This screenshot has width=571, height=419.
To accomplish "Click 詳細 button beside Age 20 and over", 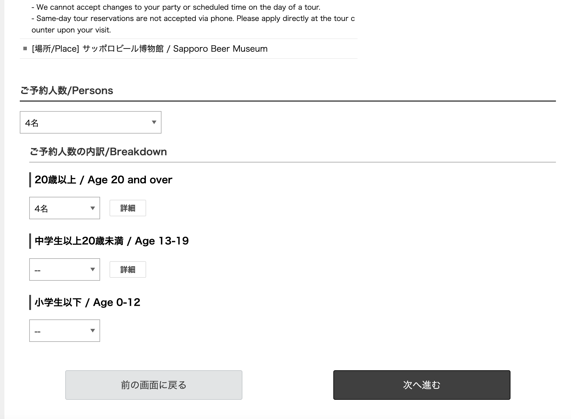I will tap(128, 208).
